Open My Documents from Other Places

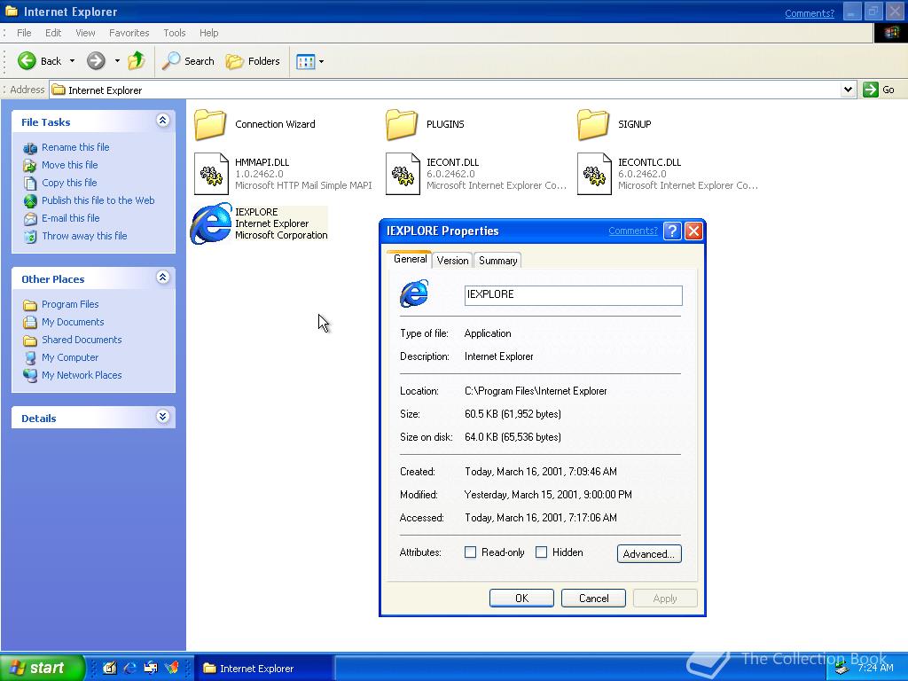pos(73,322)
